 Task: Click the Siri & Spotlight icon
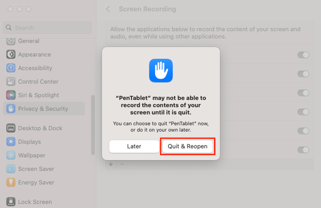click(x=11, y=95)
